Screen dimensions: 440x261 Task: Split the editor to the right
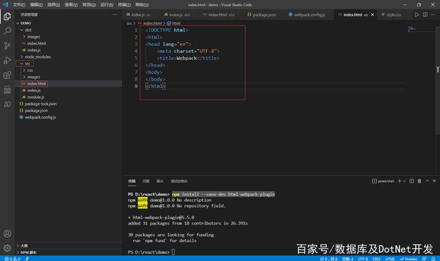(x=425, y=14)
